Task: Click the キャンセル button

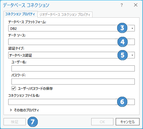Action: [128, 122]
